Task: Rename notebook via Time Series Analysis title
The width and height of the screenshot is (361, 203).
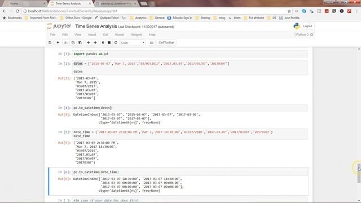Action: [96, 27]
